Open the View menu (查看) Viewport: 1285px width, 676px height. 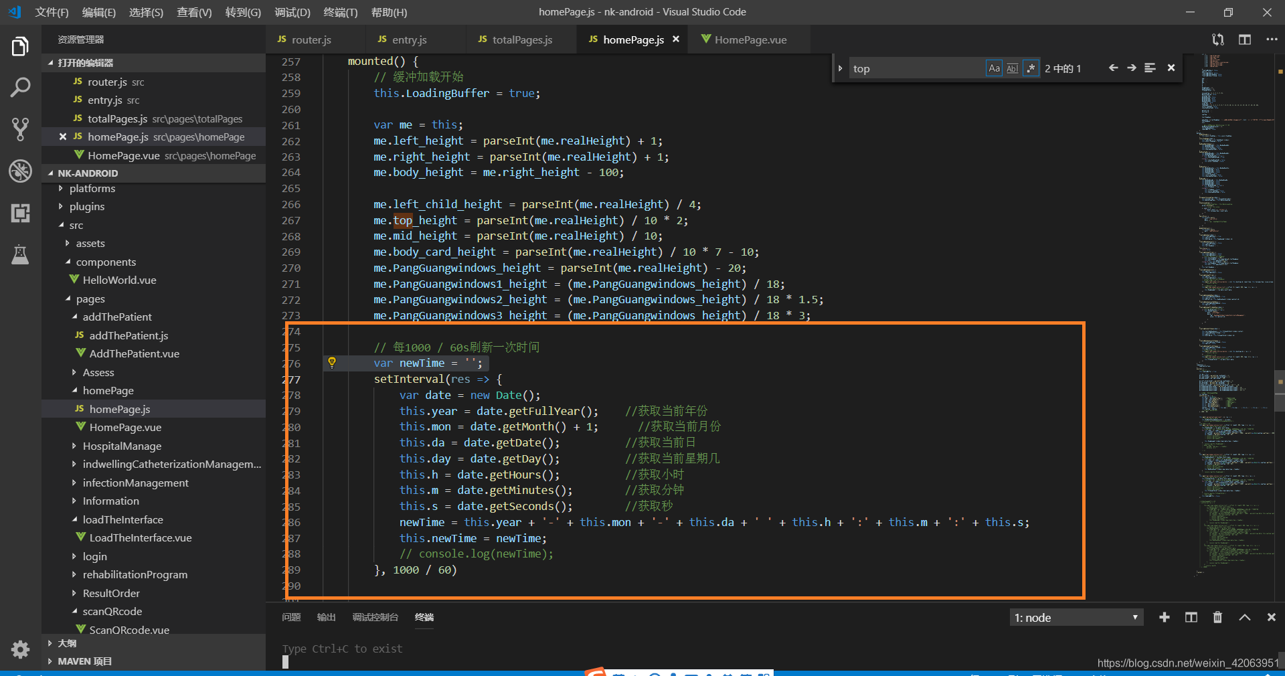pos(194,12)
